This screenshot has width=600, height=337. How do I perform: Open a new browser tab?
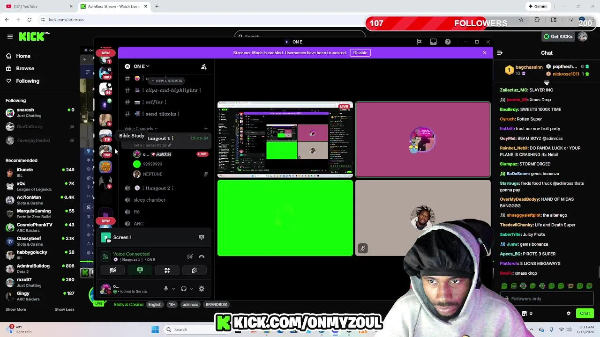[x=157, y=6]
